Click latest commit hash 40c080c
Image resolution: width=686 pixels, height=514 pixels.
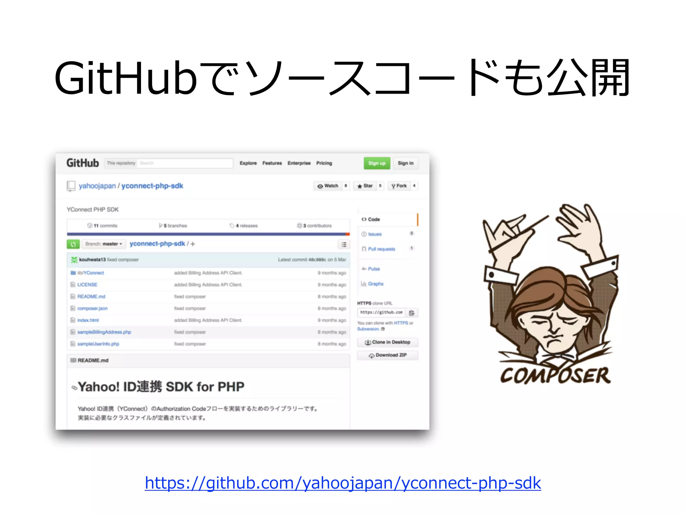317,260
